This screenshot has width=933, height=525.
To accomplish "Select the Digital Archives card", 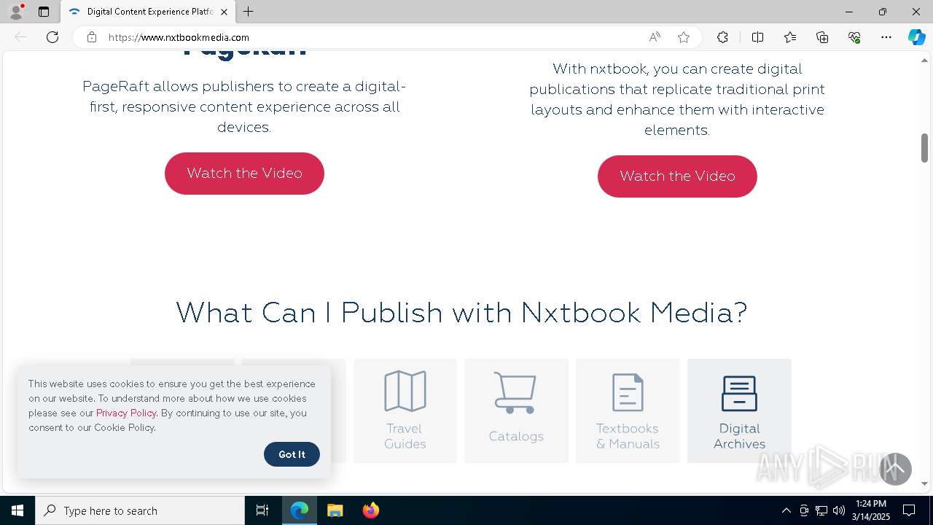I will tap(739, 411).
